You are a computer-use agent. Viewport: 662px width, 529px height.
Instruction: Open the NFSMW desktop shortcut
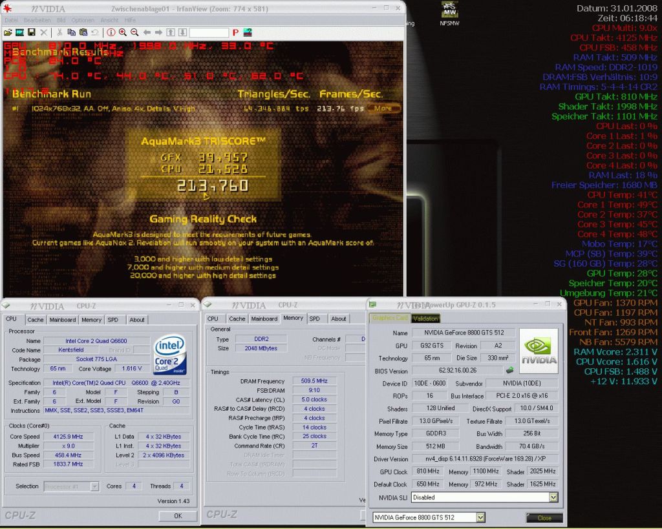[x=449, y=14]
